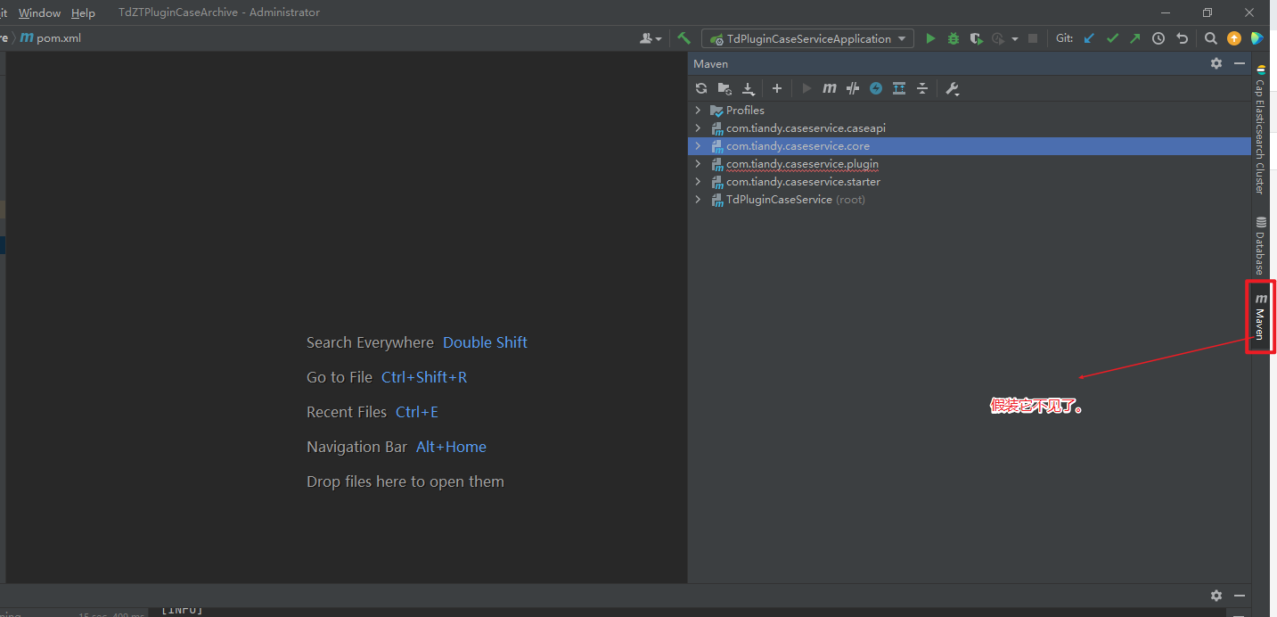Open Maven panel gear options
The height and width of the screenshot is (617, 1277).
pyautogui.click(x=1216, y=63)
